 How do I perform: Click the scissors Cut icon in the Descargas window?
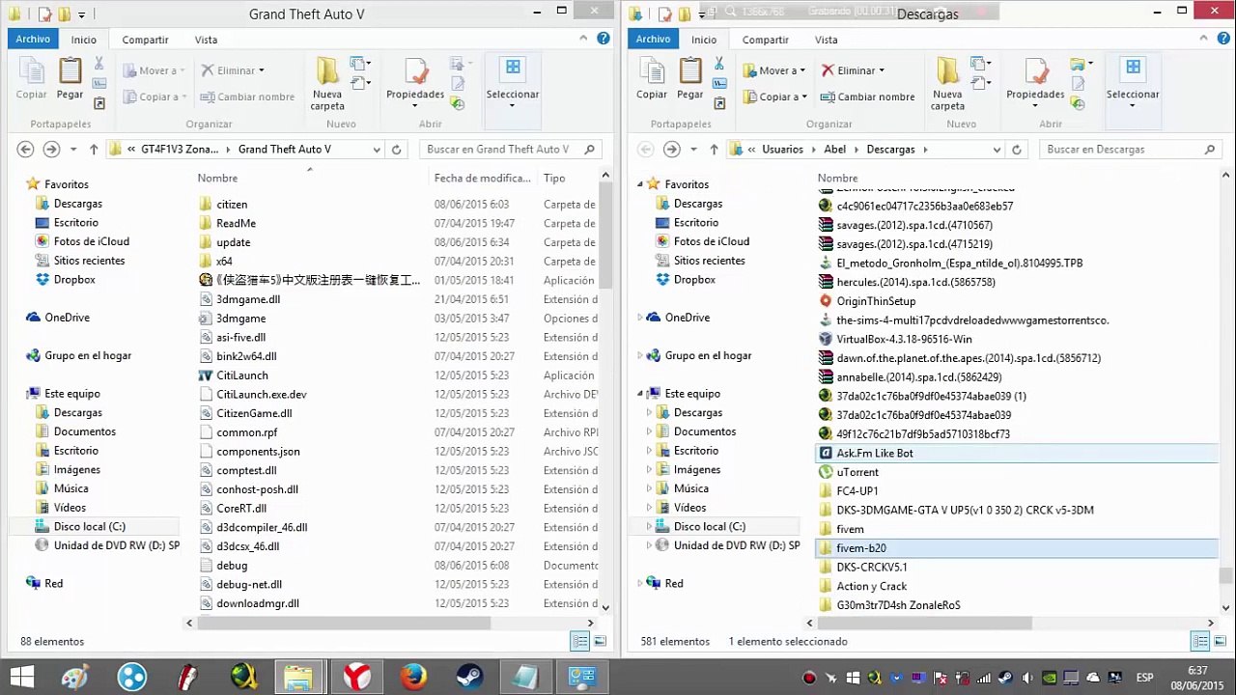(x=718, y=63)
